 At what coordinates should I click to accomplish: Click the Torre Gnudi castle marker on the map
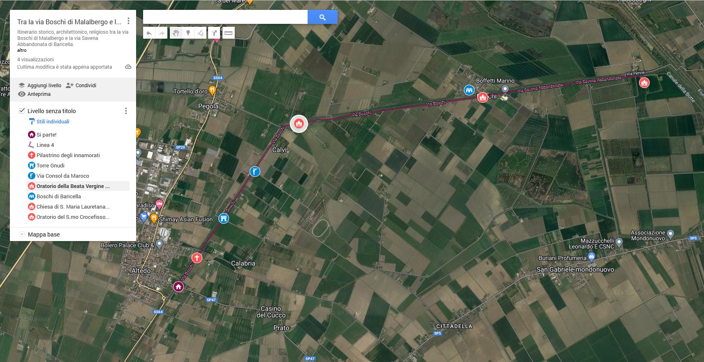pos(223,218)
